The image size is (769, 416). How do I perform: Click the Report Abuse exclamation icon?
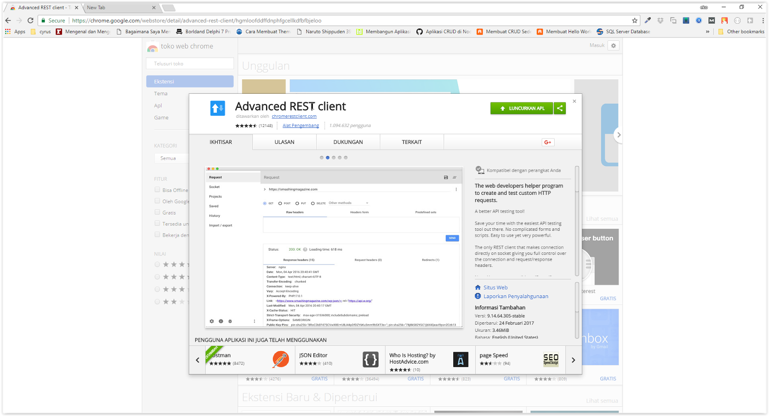point(478,296)
